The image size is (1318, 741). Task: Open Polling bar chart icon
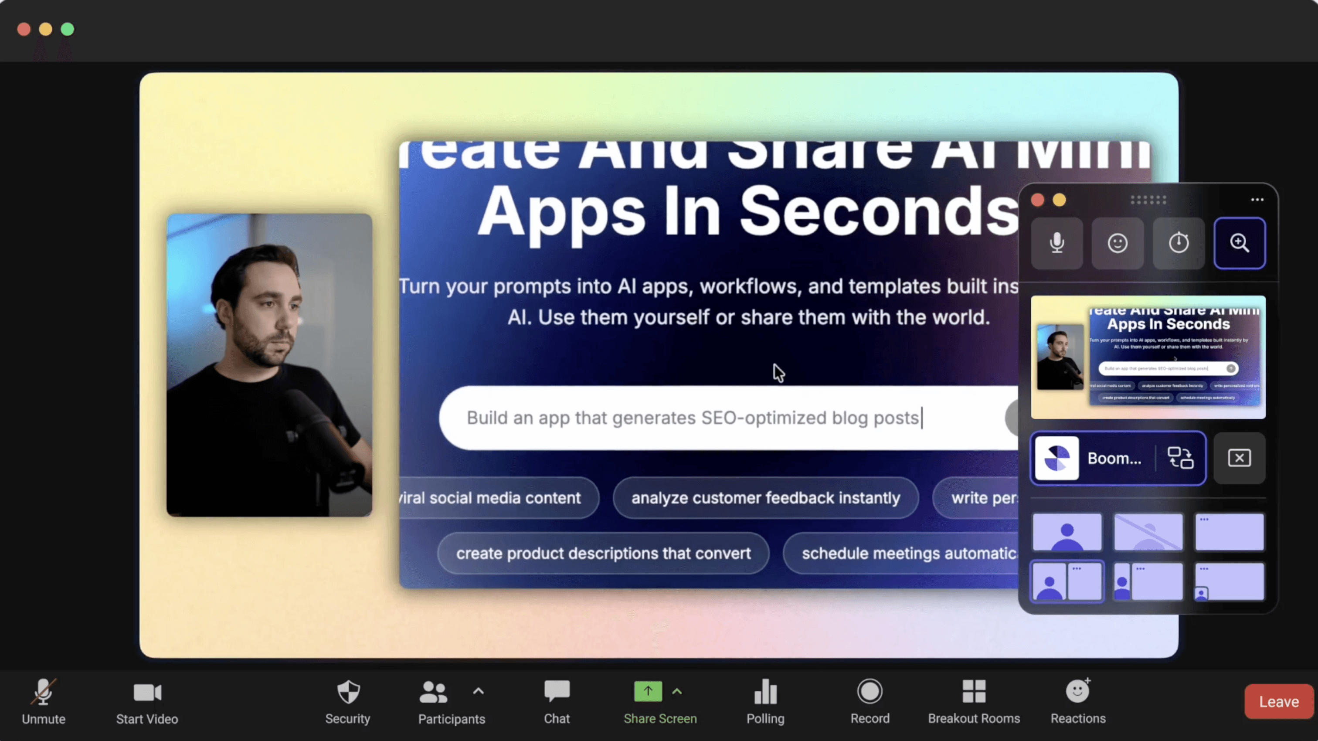pos(765,691)
